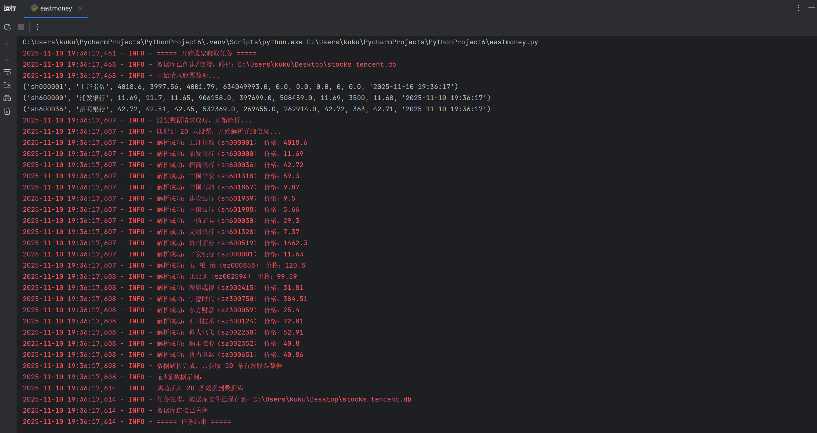The height and width of the screenshot is (433, 817).
Task: Click the up stack trace arrow
Action: point(7,45)
